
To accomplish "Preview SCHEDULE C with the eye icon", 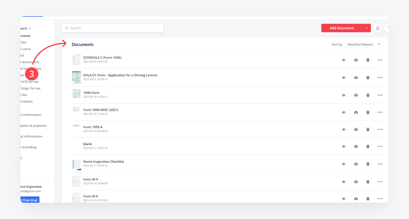I will [344, 60].
